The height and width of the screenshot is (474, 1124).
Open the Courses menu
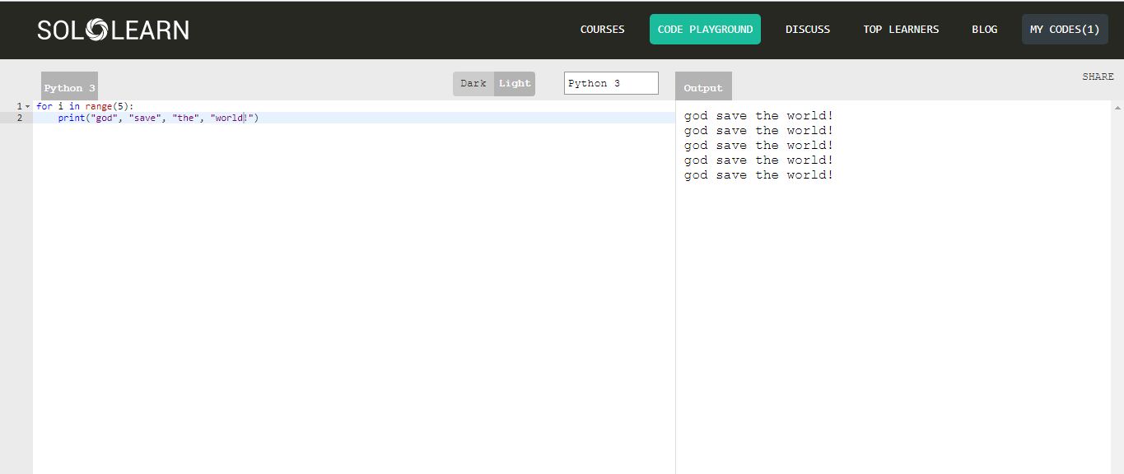602,29
